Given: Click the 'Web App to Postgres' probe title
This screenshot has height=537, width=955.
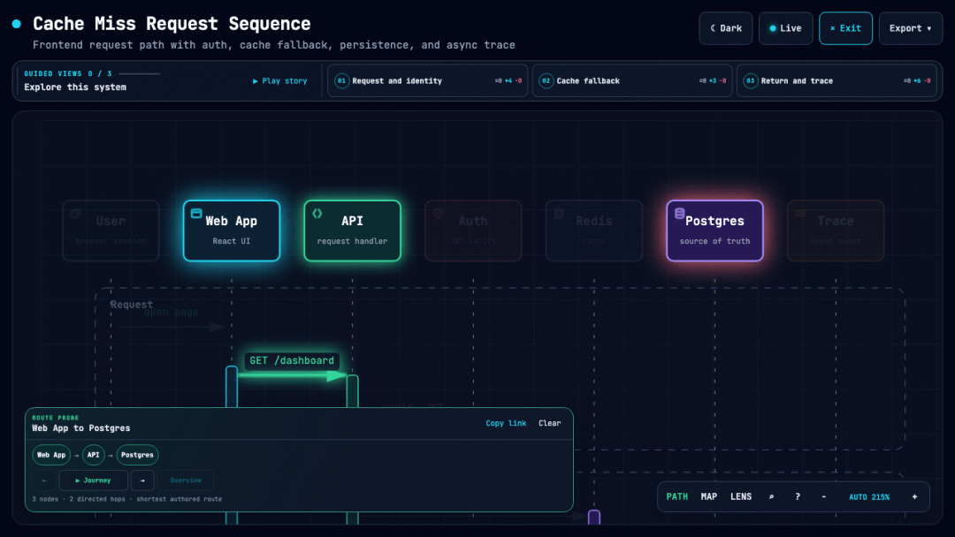Looking at the screenshot, I should click(81, 428).
